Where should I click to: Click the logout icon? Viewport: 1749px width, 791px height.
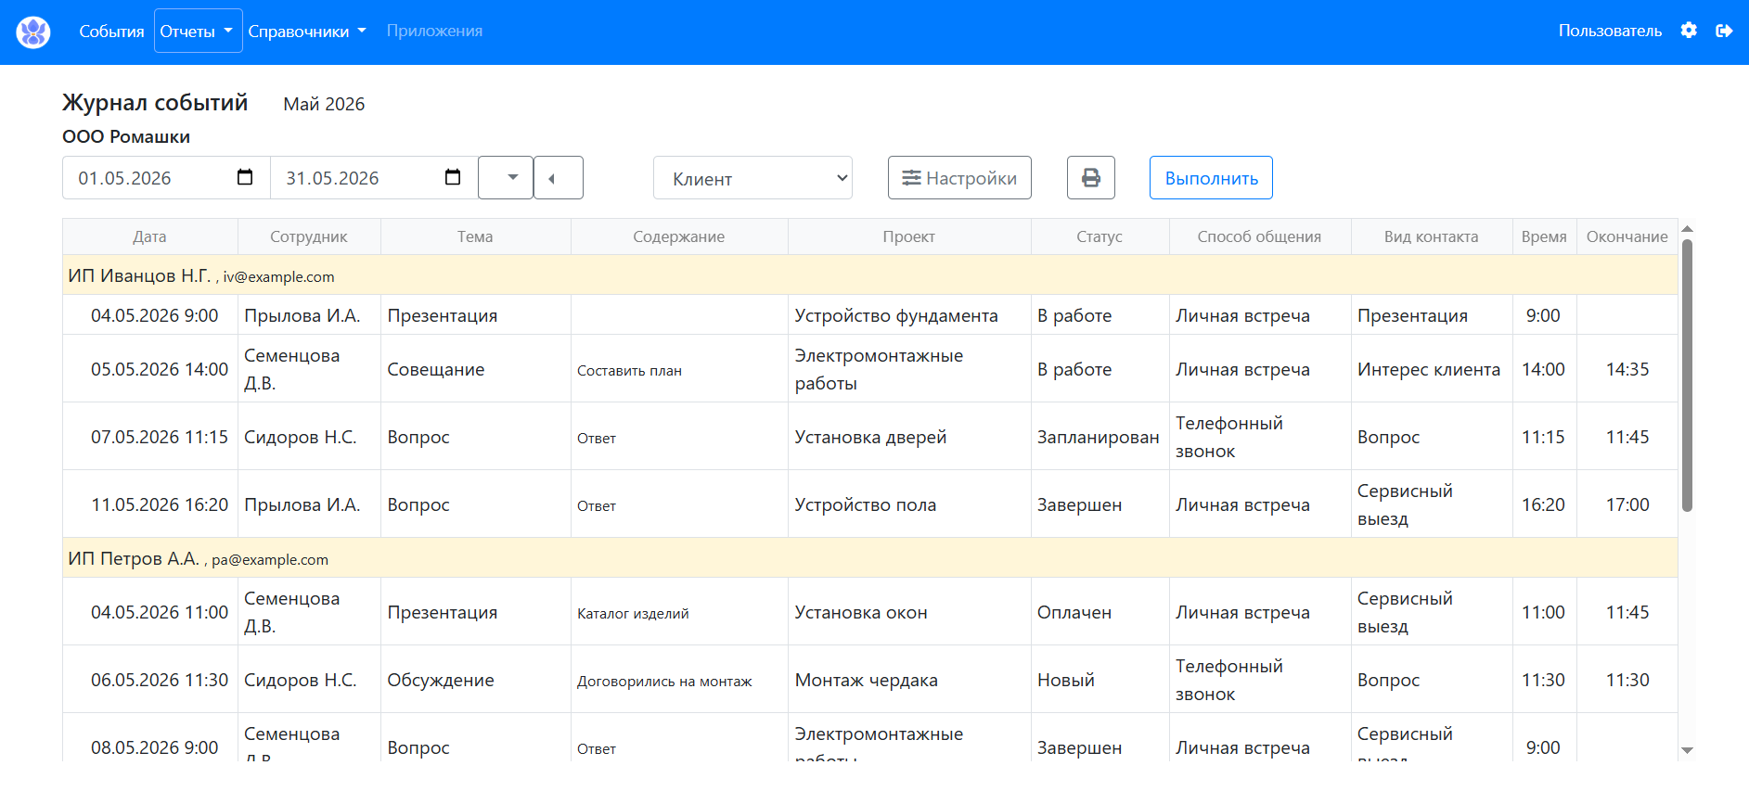click(x=1724, y=31)
